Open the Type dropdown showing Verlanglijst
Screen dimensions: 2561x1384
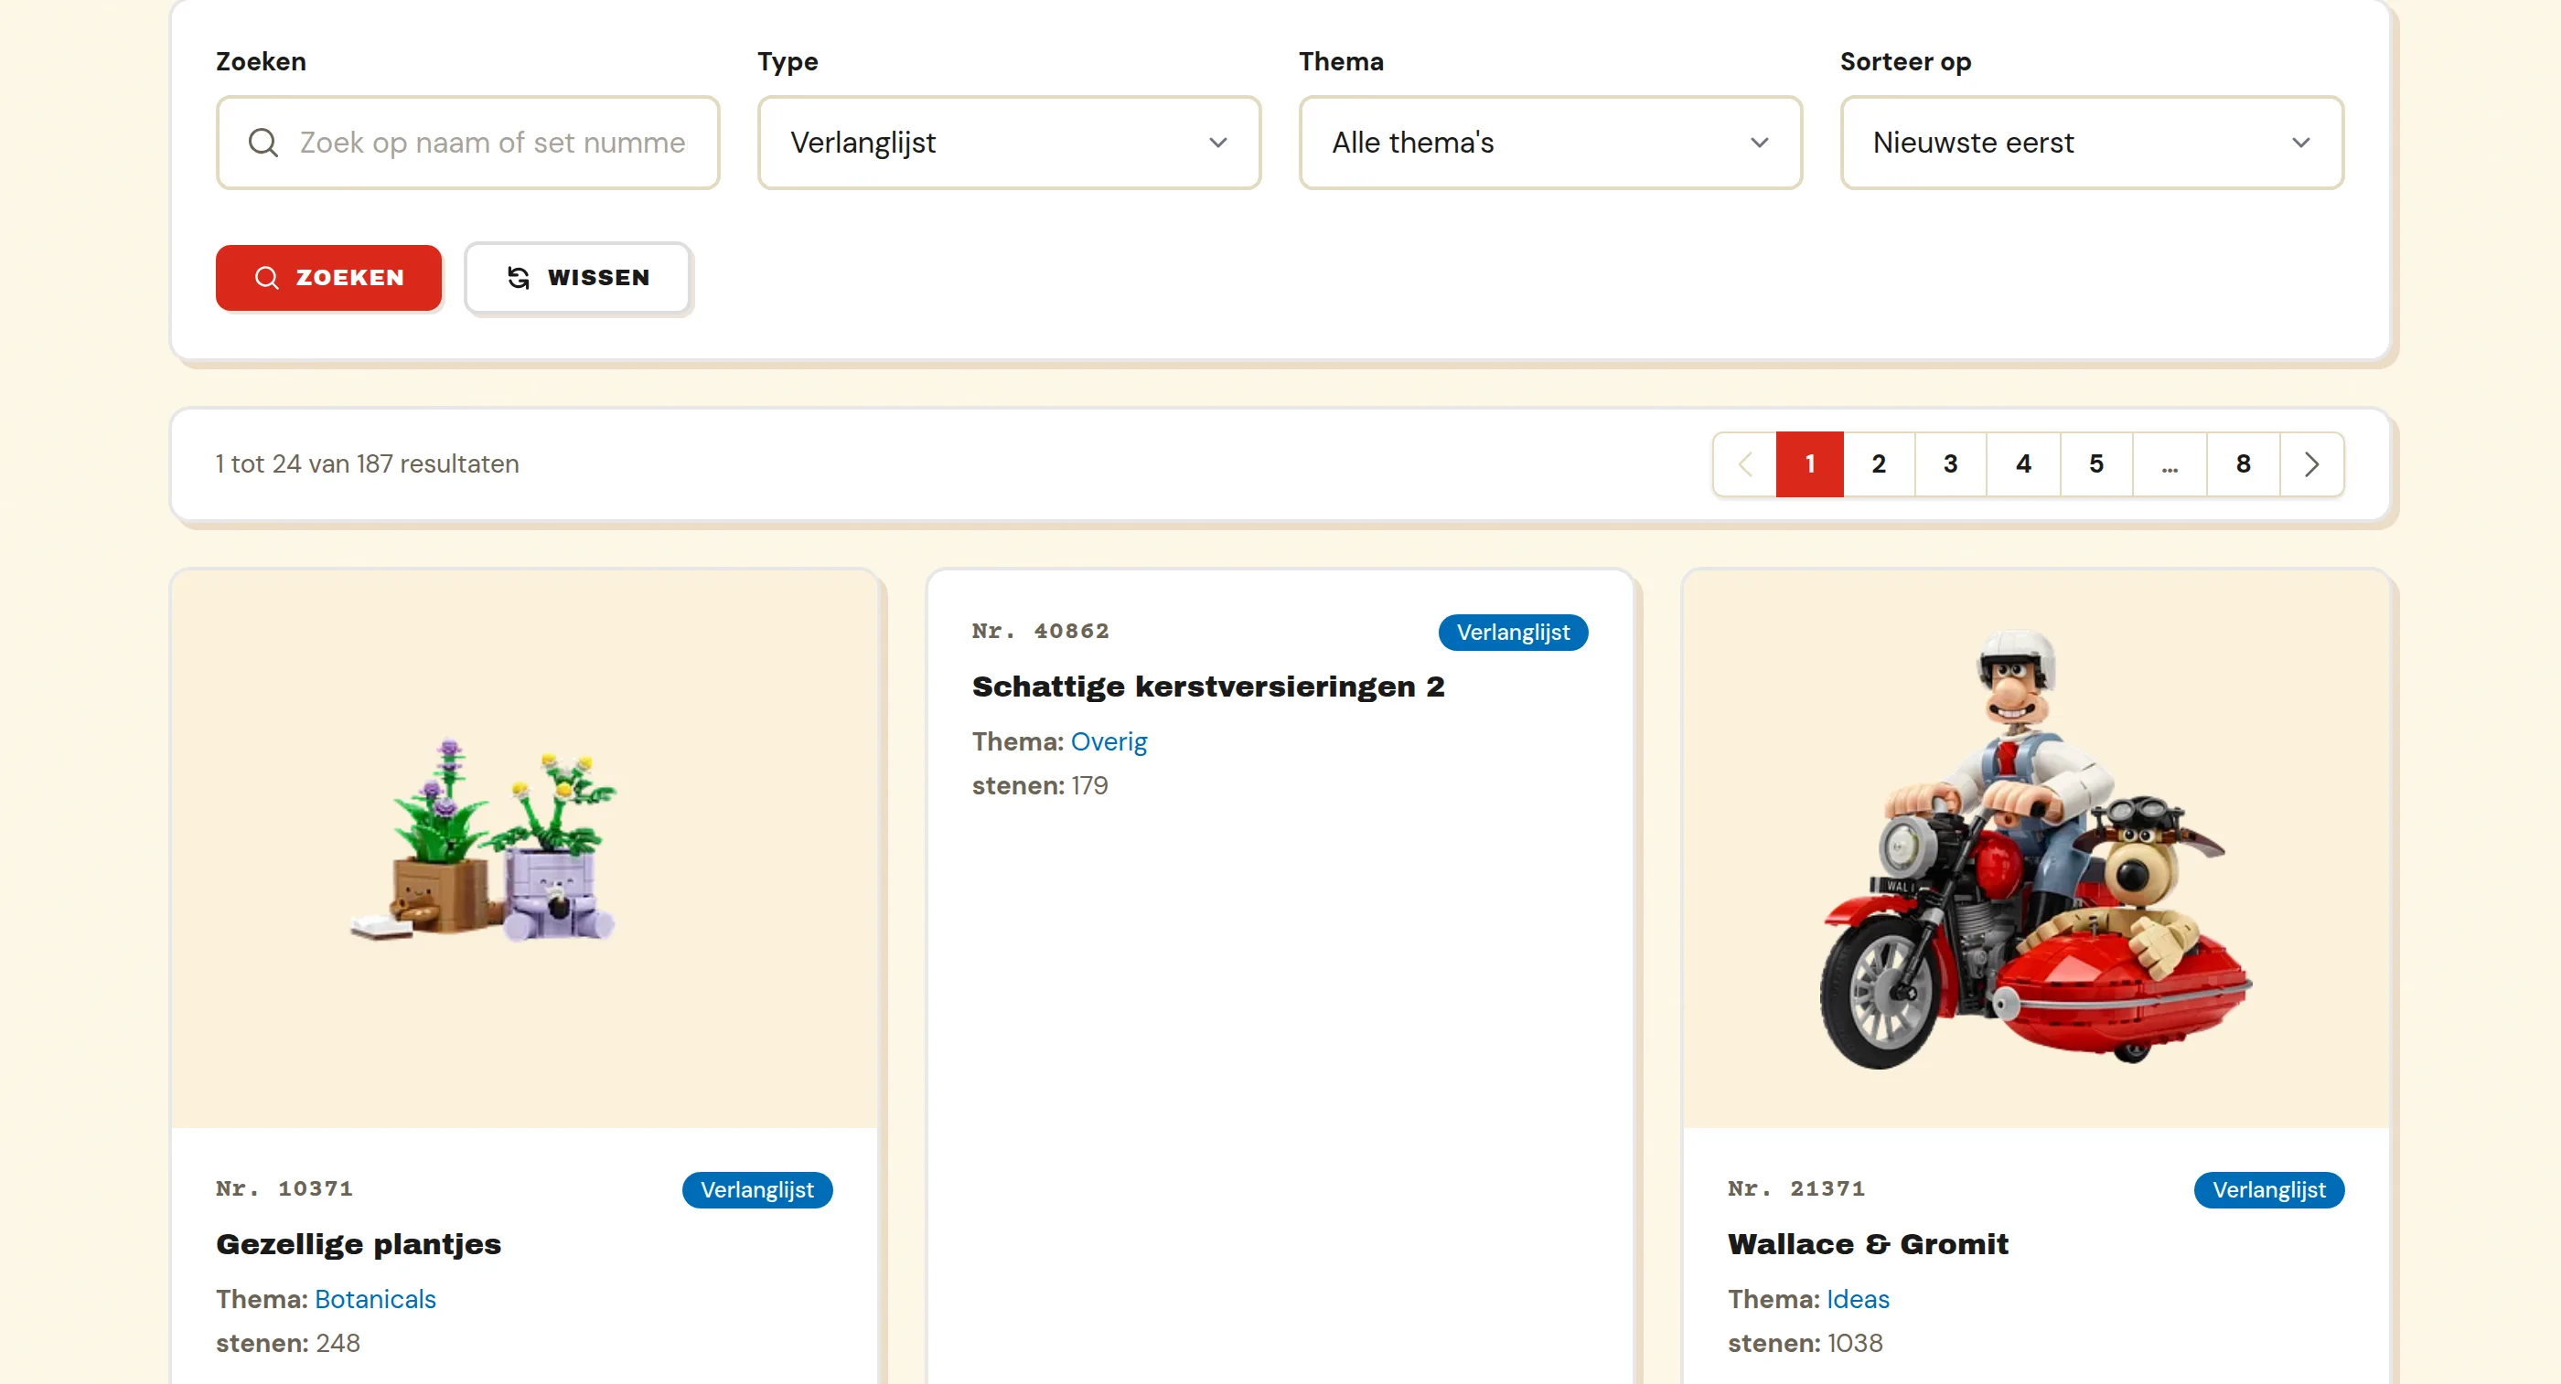coord(1009,144)
